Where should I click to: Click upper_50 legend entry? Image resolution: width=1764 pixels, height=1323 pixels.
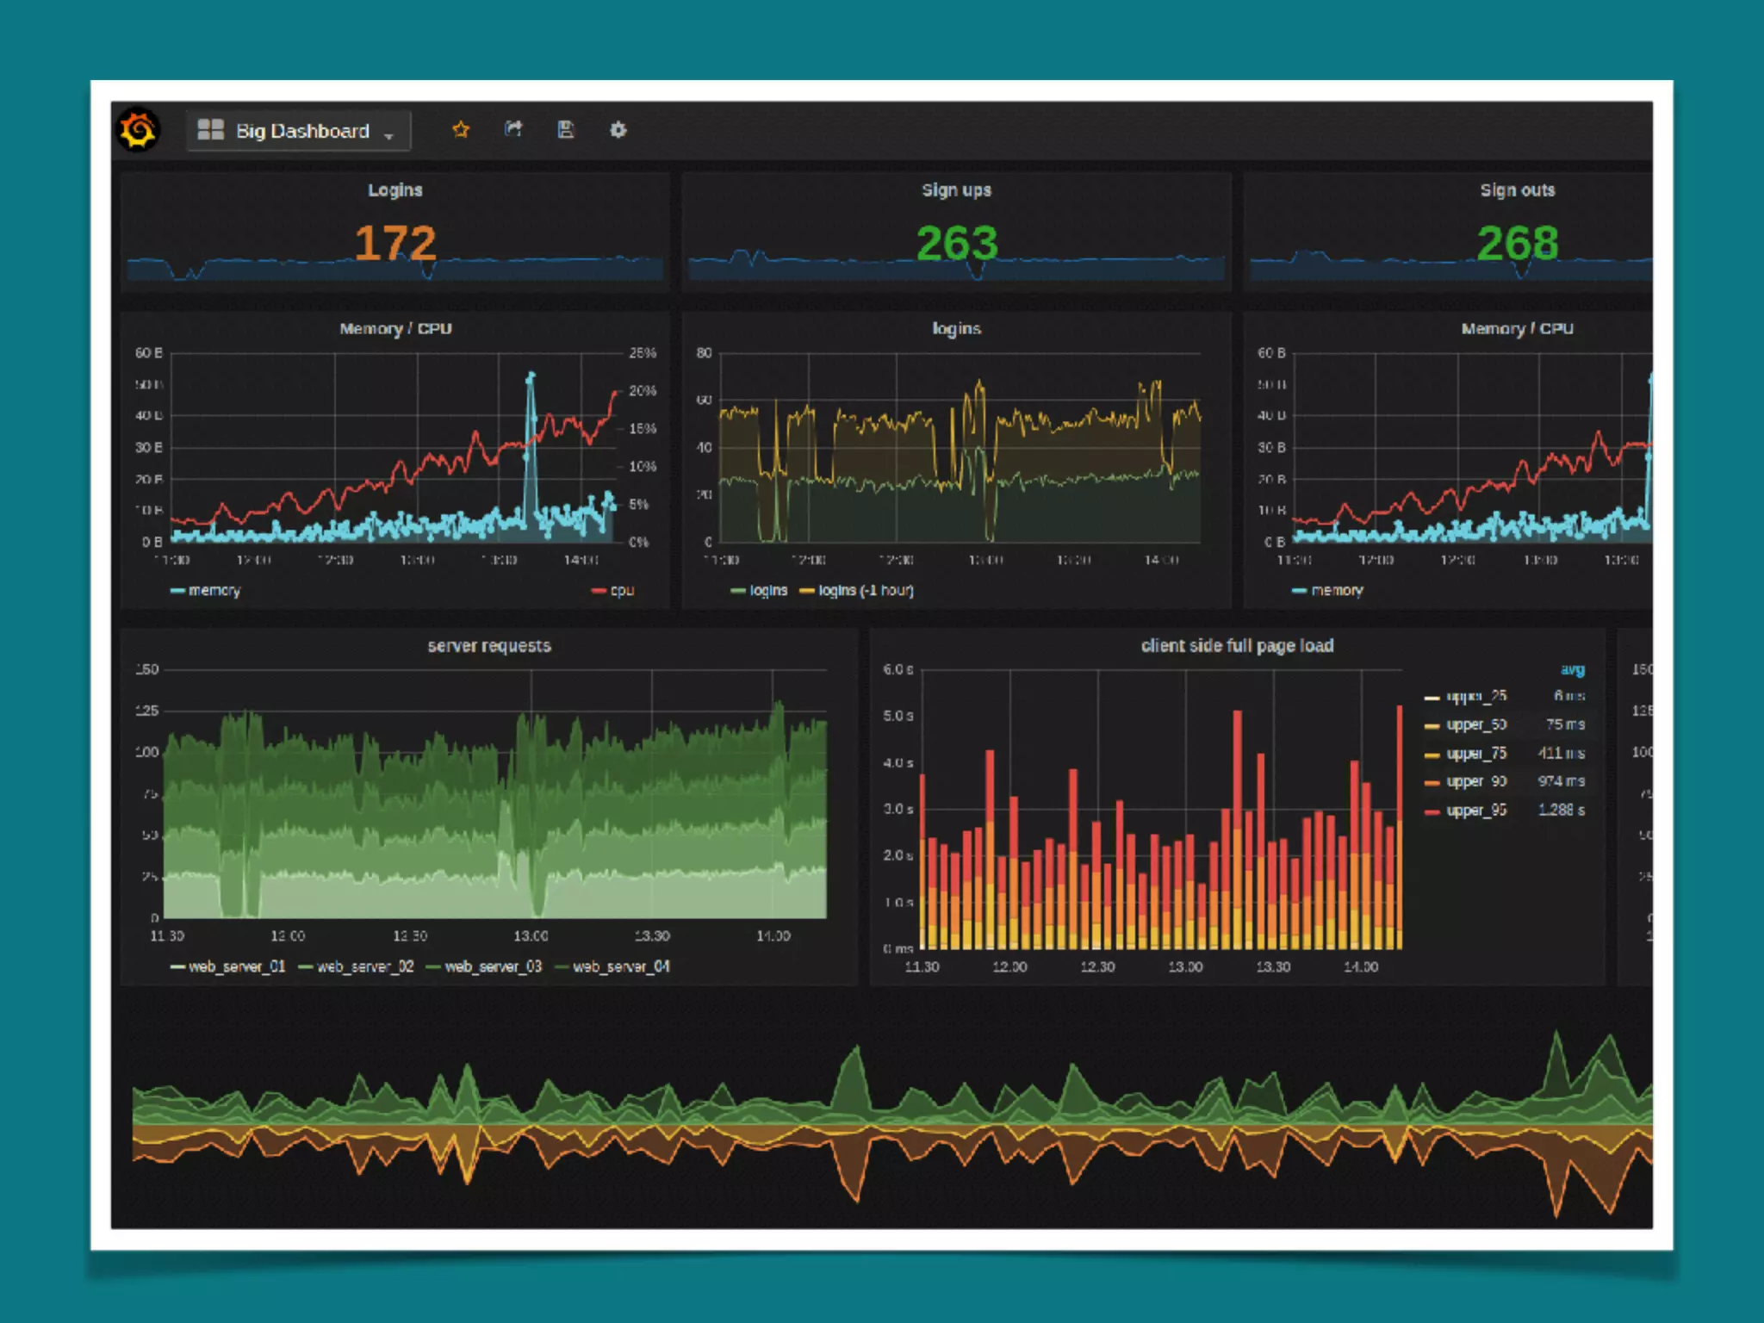pos(1476,724)
